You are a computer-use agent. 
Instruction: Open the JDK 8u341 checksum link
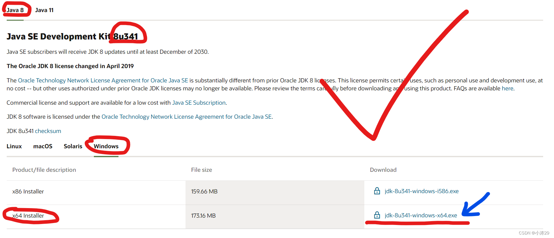click(48, 131)
